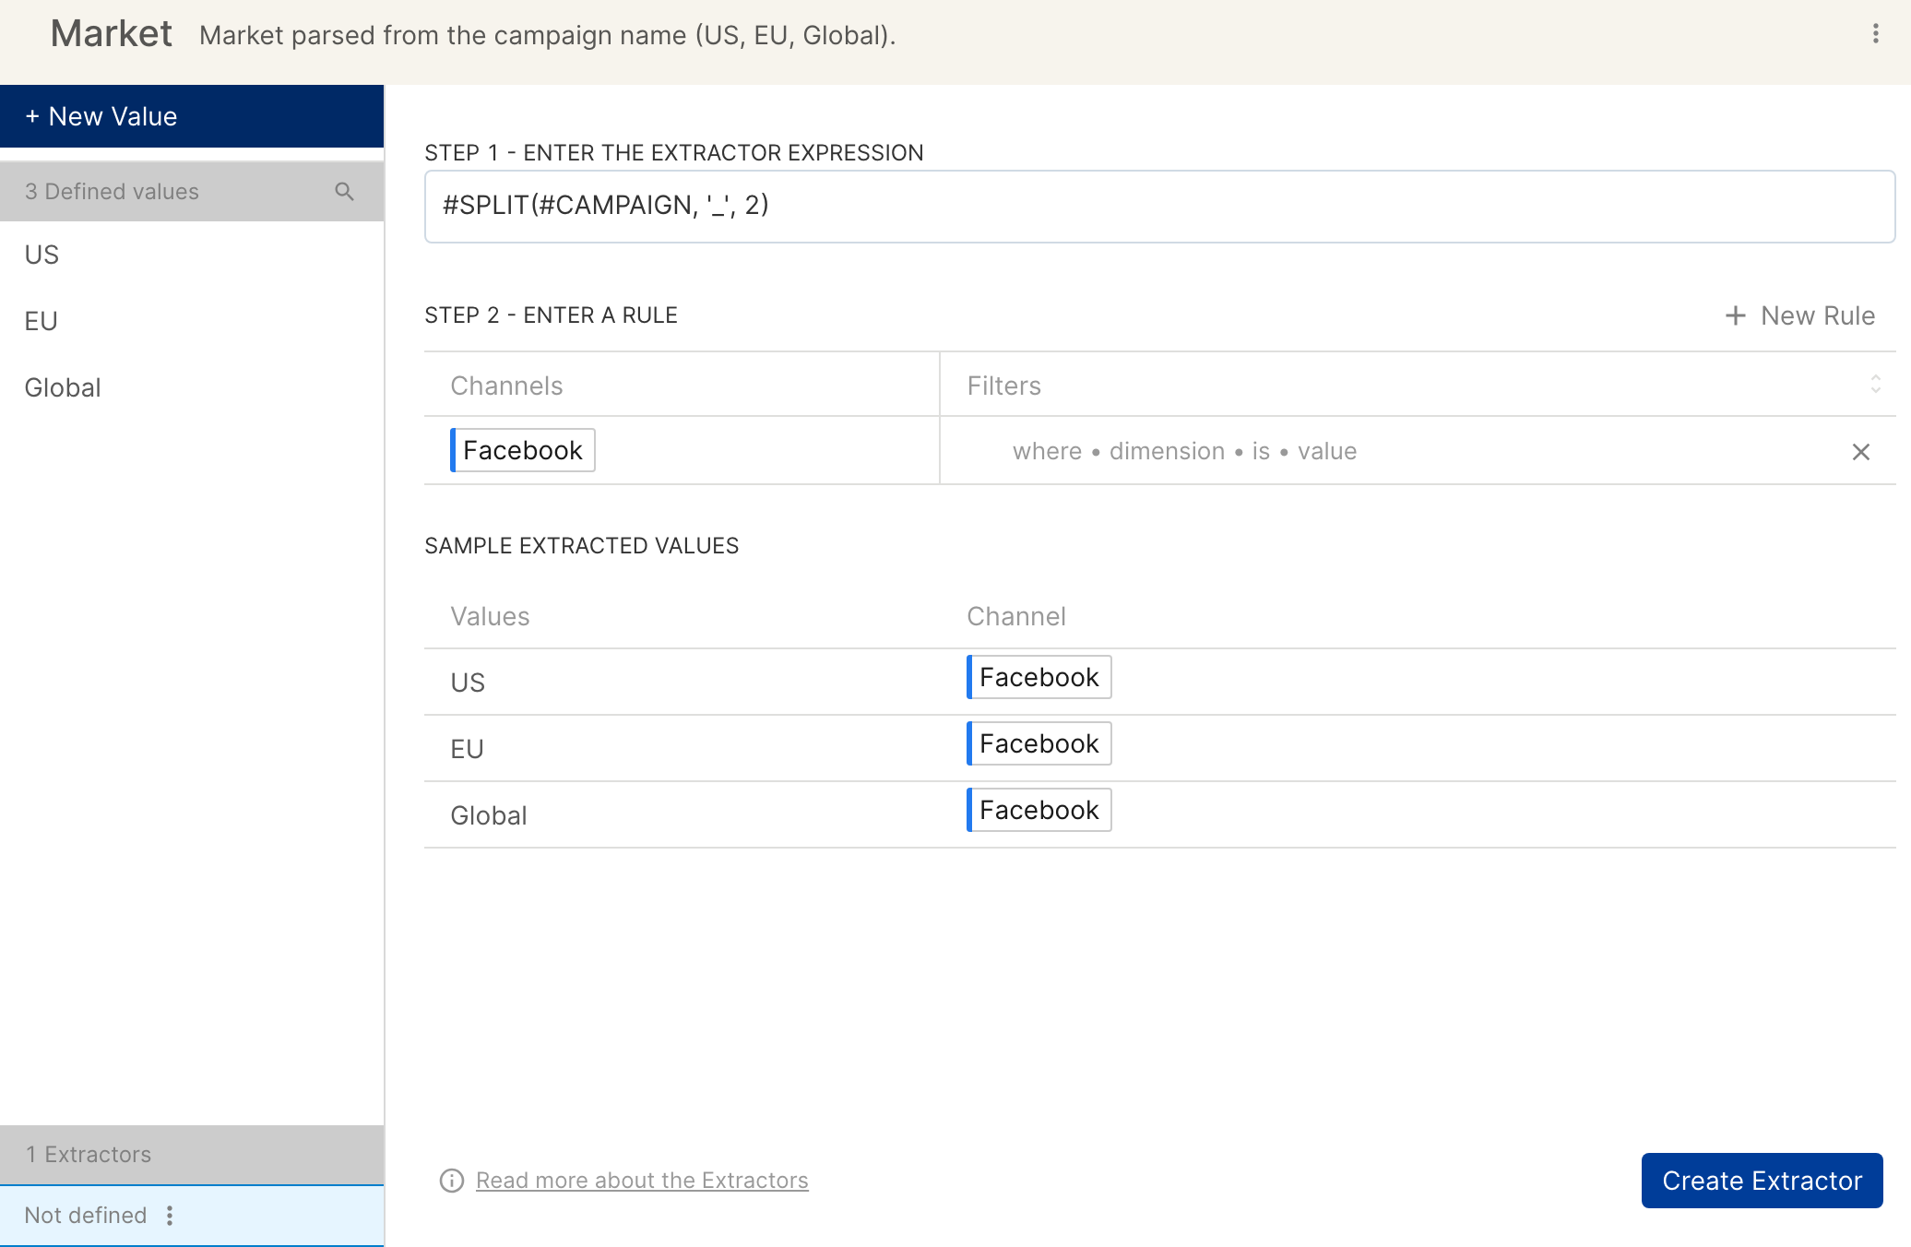Click the Facebook channel tag in rule
The image size is (1911, 1247).
(522, 450)
